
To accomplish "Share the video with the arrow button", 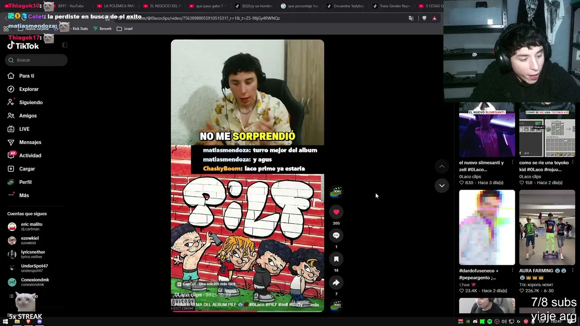I will click(336, 283).
